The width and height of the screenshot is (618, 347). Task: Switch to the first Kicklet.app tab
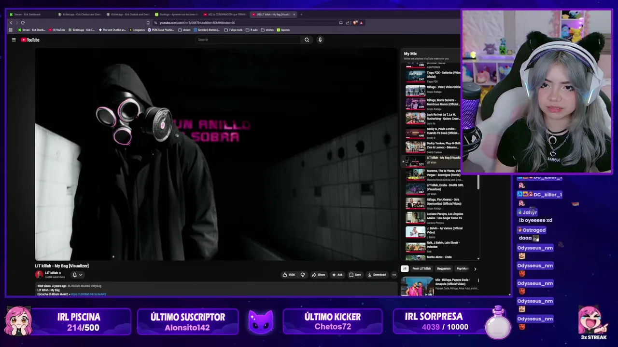79,14
